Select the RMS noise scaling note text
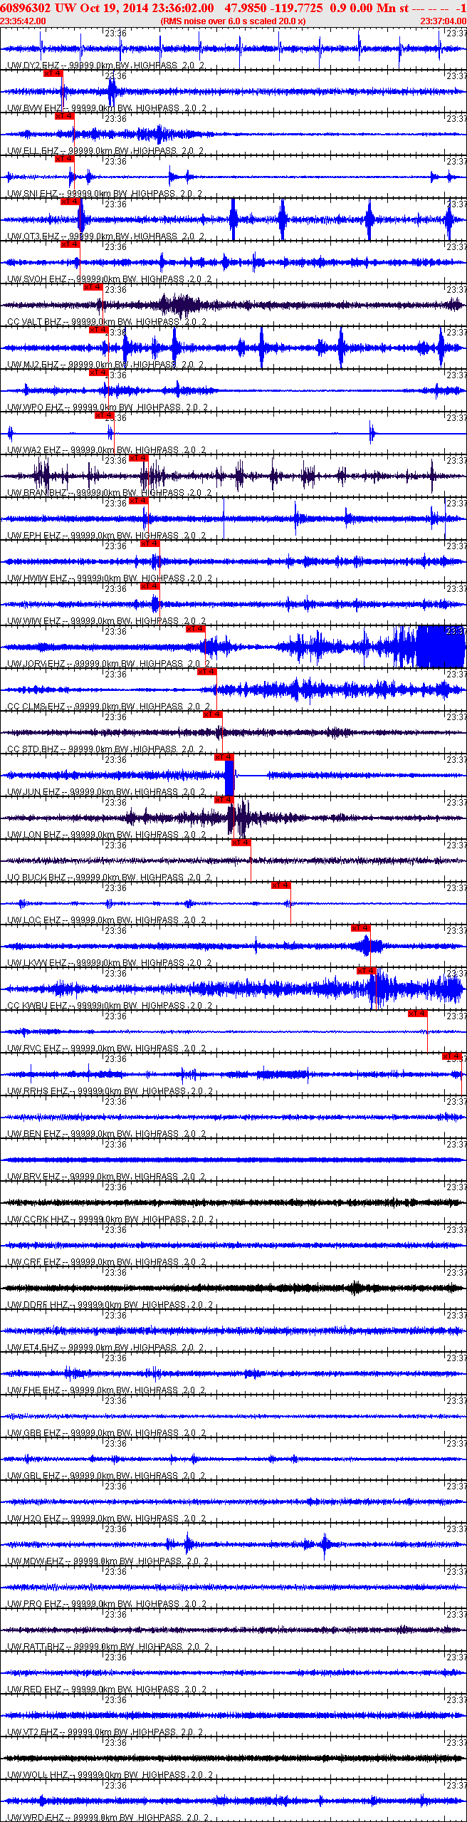The image size is (467, 1822). click(x=233, y=21)
